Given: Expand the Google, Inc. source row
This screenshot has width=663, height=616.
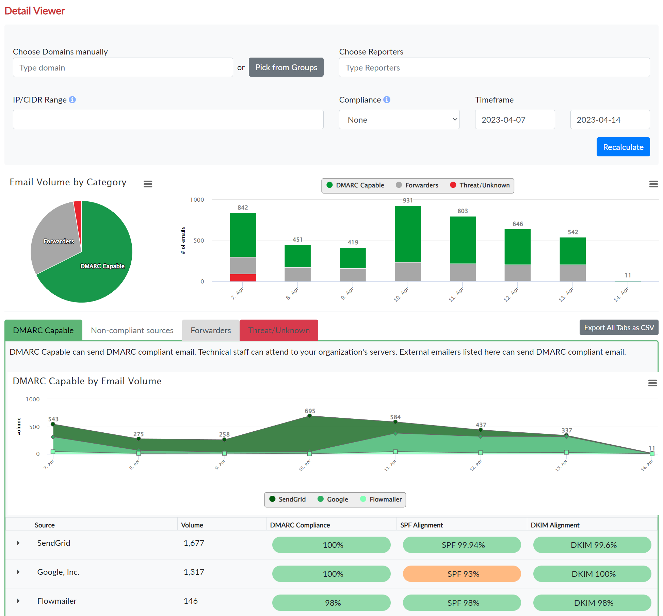Looking at the screenshot, I should (x=18, y=572).
